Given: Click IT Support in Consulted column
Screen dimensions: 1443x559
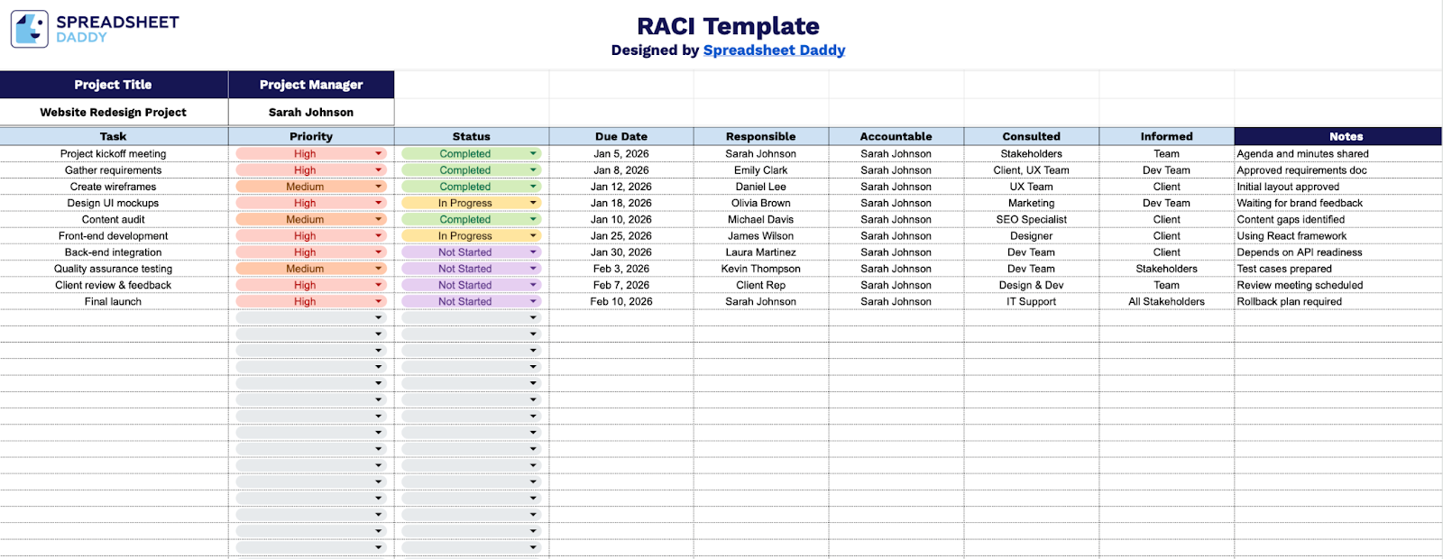Looking at the screenshot, I should tap(1032, 301).
